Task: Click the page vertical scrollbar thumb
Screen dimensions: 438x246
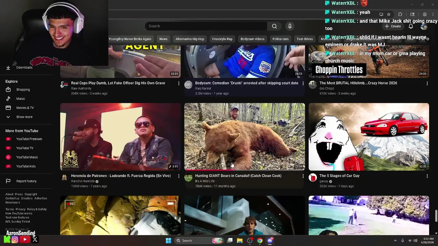Action: click(436, 216)
